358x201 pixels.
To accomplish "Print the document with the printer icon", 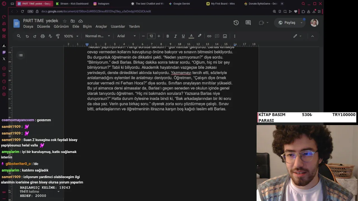I will click(43, 36).
